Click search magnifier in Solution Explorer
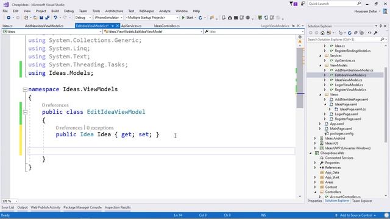Screen dimensions: 390x219 (x=382, y=39)
